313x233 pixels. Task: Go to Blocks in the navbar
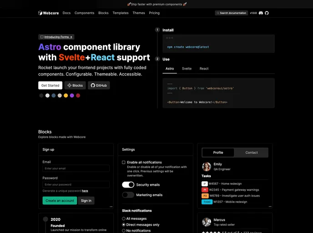pos(103,13)
